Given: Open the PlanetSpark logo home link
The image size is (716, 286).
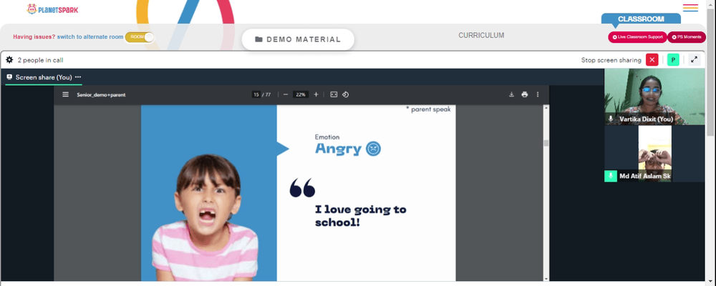Looking at the screenshot, I should tap(52, 9).
